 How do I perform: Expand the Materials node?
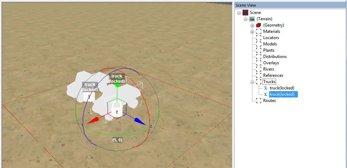252,31
